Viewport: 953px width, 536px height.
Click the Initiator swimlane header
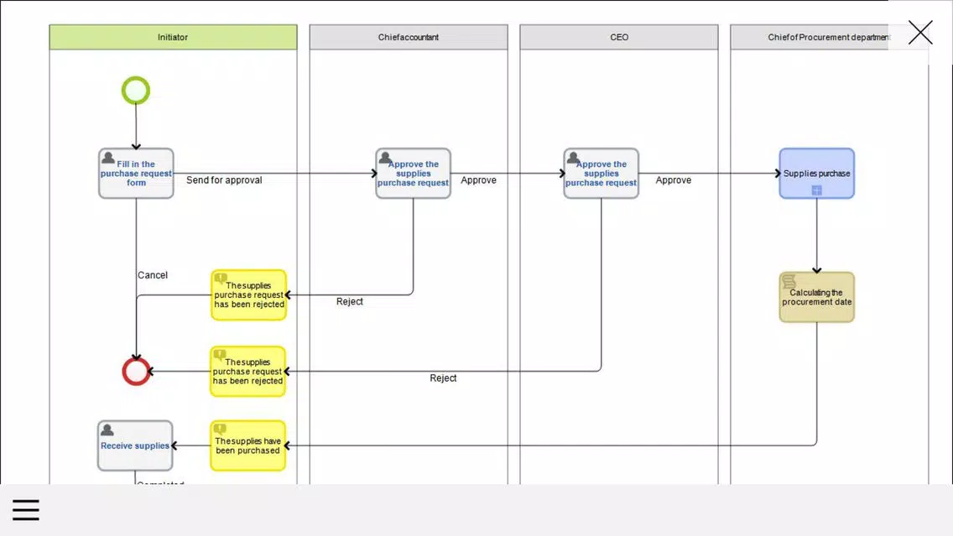[x=173, y=37]
